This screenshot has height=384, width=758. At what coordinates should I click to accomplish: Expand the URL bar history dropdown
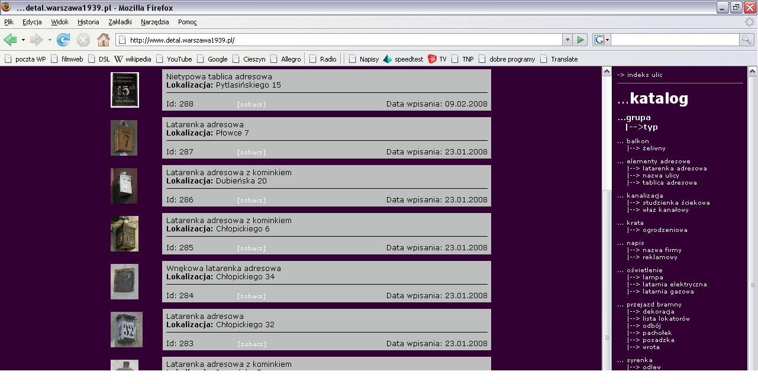(x=567, y=40)
